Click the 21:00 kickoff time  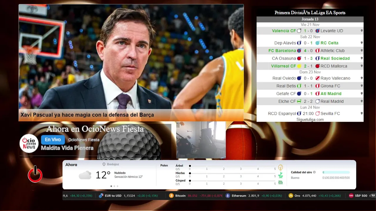coord(308,113)
